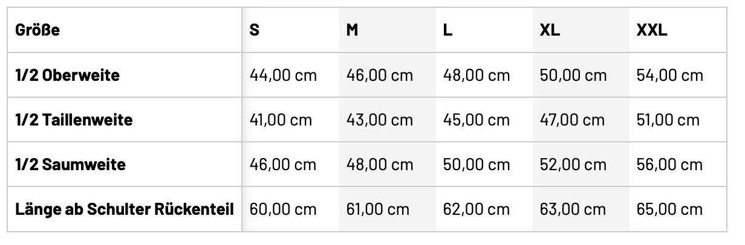Click the 1/2 Saumweite row label

point(70,165)
